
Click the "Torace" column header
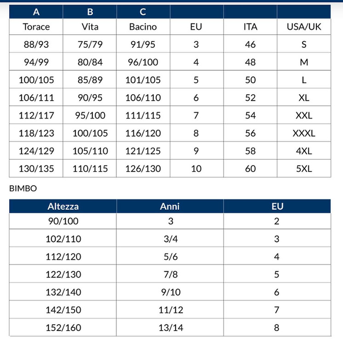(x=36, y=27)
